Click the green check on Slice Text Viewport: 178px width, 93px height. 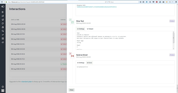pyautogui.click(x=70, y=20)
